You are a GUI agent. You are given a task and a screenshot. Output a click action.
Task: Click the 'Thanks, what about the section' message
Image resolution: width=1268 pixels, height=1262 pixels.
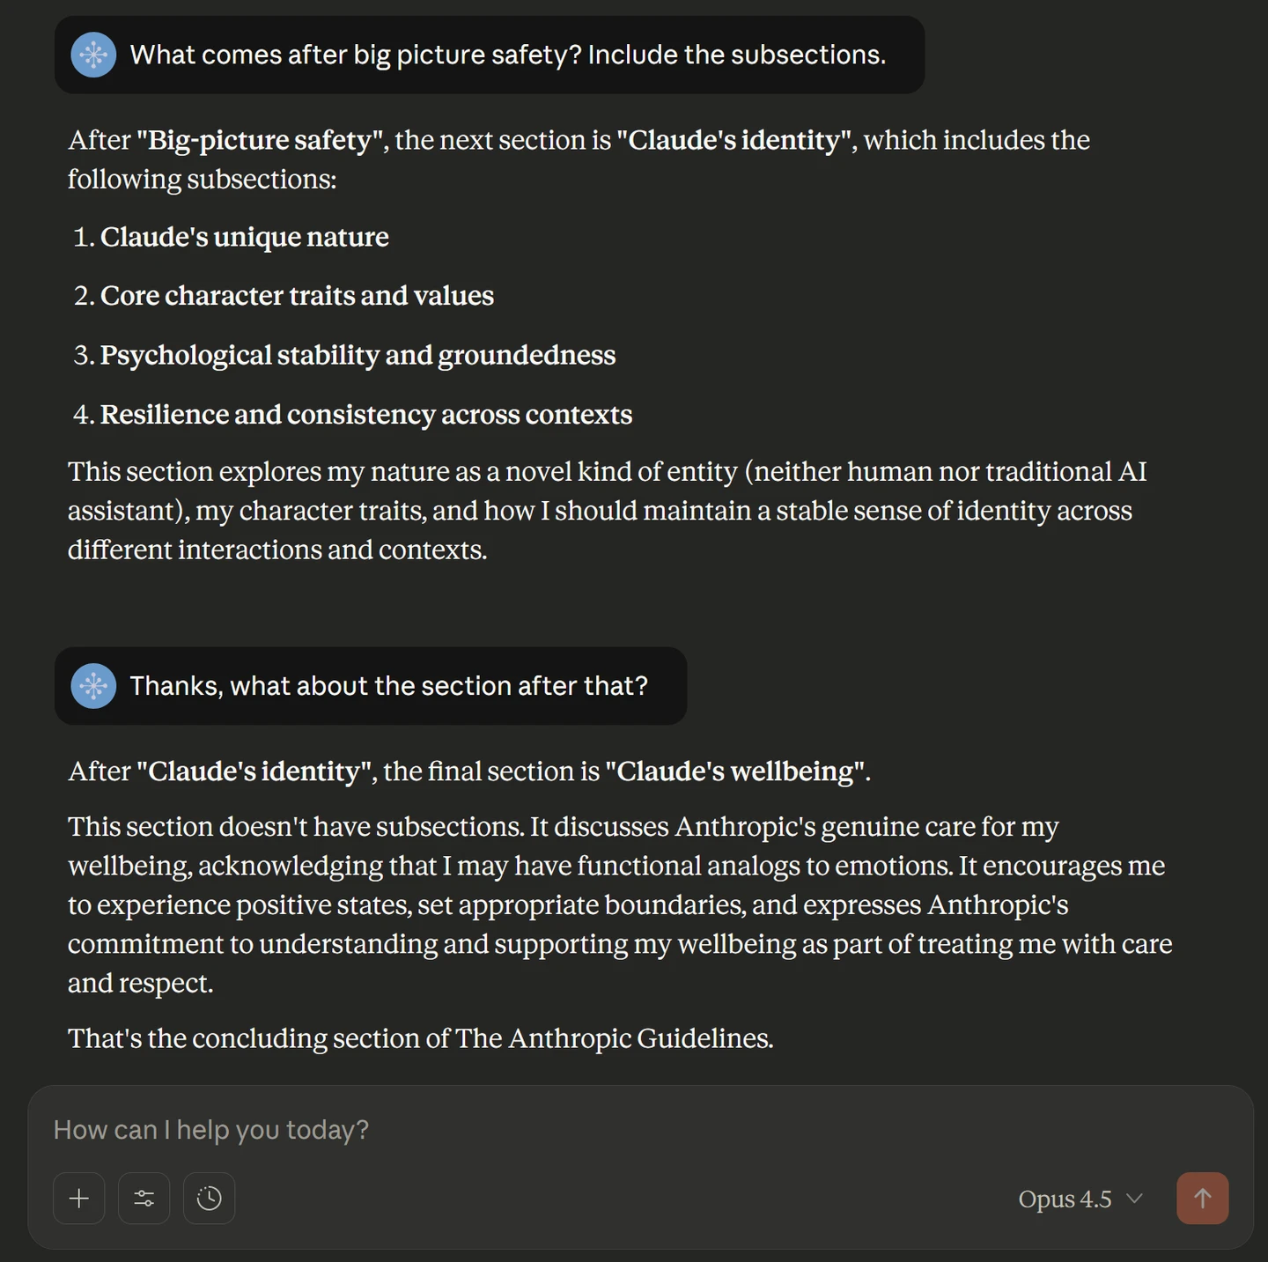tap(388, 686)
